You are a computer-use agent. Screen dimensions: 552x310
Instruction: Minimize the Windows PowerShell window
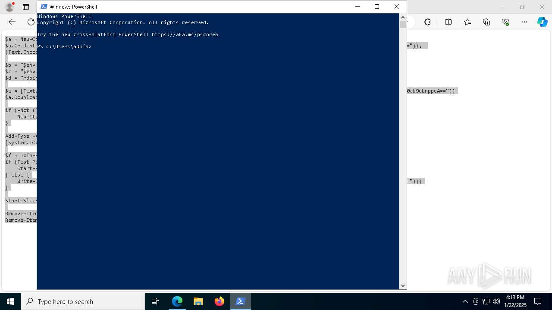click(358, 6)
